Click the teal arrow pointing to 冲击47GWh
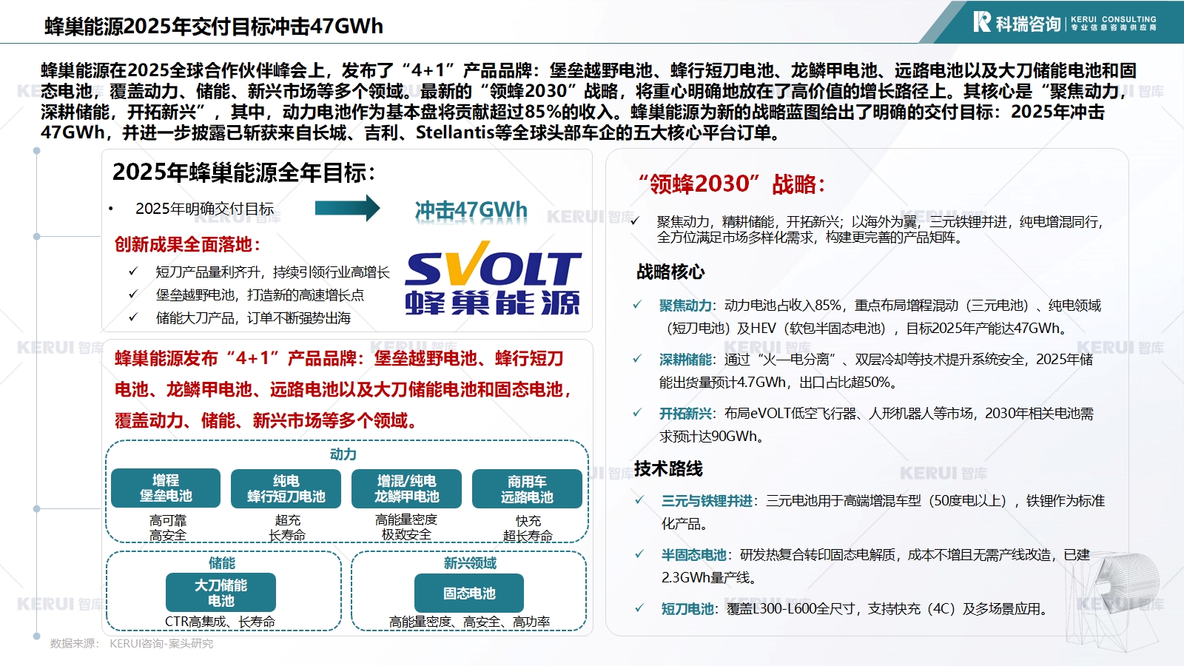This screenshot has width=1184, height=666. click(347, 209)
